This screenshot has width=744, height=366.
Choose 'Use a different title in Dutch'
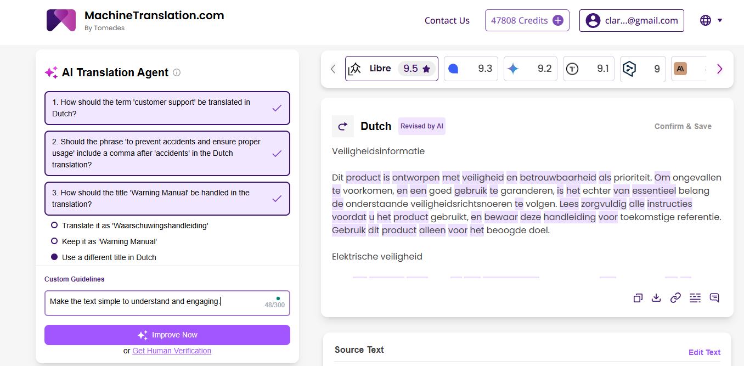click(x=54, y=257)
